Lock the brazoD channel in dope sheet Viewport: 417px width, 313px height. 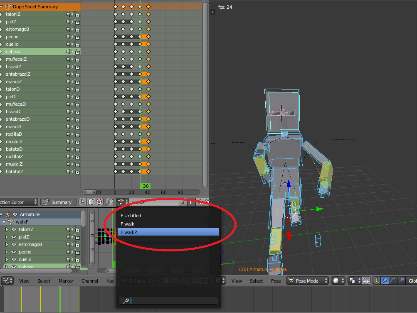(77, 112)
